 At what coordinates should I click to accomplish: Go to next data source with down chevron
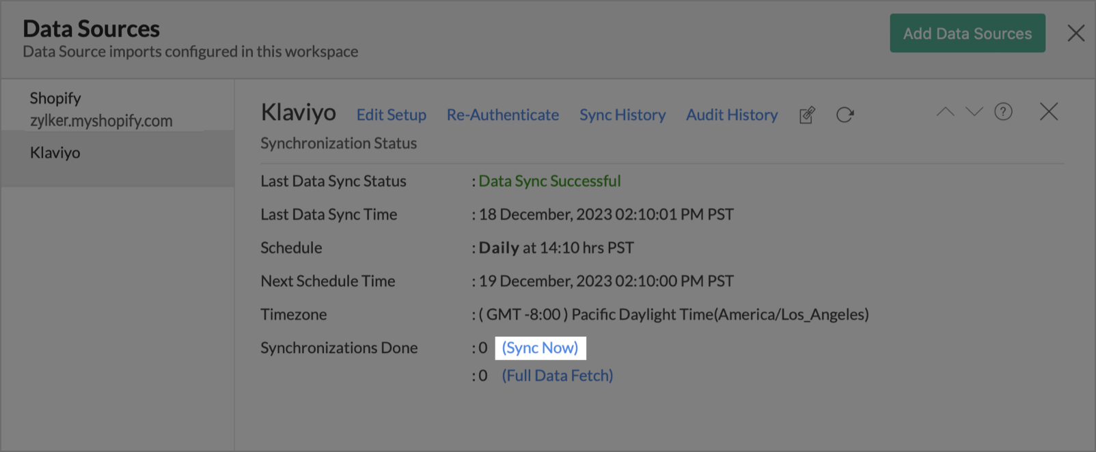click(974, 112)
